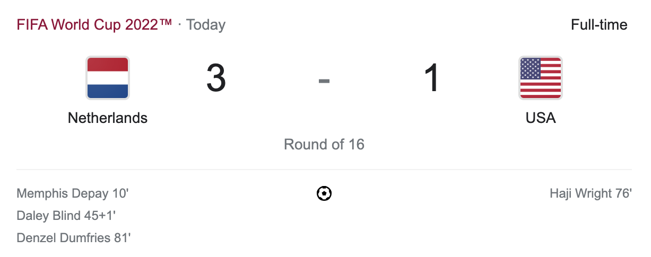Click the Full-time match status label
This screenshot has height=257, width=651.
click(x=599, y=25)
